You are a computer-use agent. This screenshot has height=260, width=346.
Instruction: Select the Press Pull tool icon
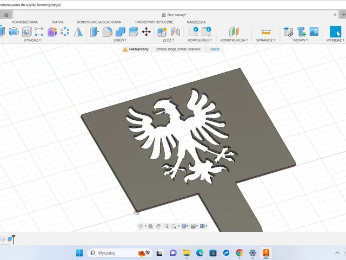click(x=94, y=31)
